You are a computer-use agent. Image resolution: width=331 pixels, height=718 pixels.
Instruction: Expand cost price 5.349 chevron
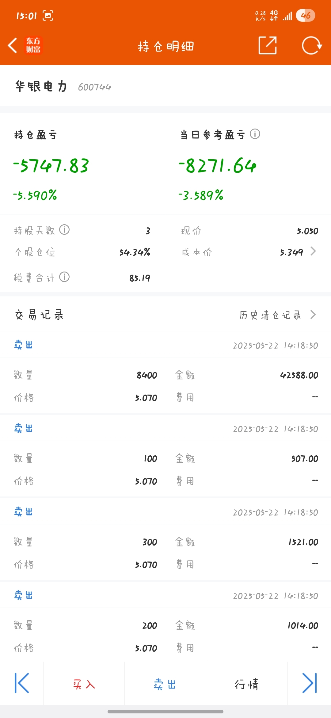point(313,251)
